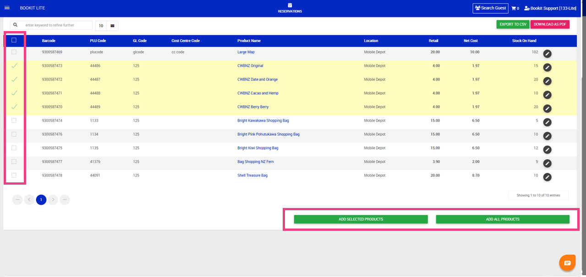Uncheck the CWBNZ Berry Berry row

pyautogui.click(x=14, y=107)
